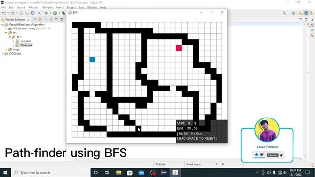Open the Navigate menu

point(47,8)
